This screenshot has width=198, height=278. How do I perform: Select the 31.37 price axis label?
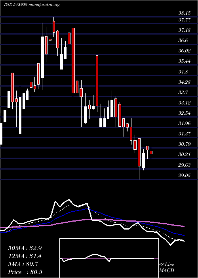click(184, 133)
